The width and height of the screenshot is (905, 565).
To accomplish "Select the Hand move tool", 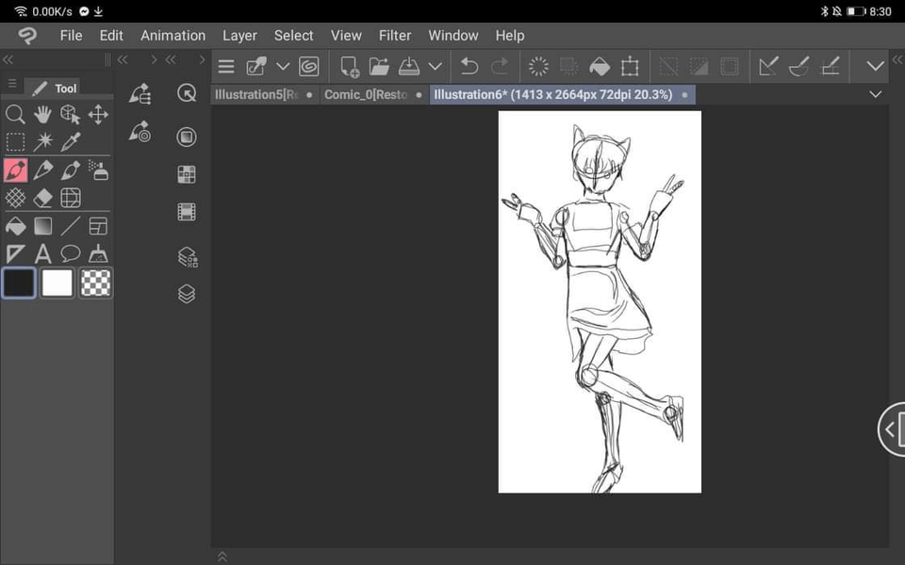I will tap(42, 114).
